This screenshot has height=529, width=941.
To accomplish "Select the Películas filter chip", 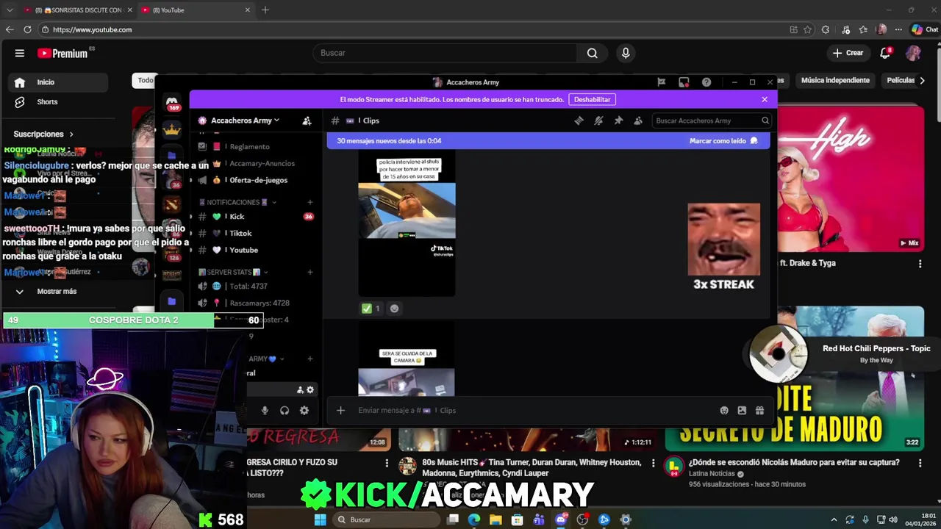I will click(901, 80).
